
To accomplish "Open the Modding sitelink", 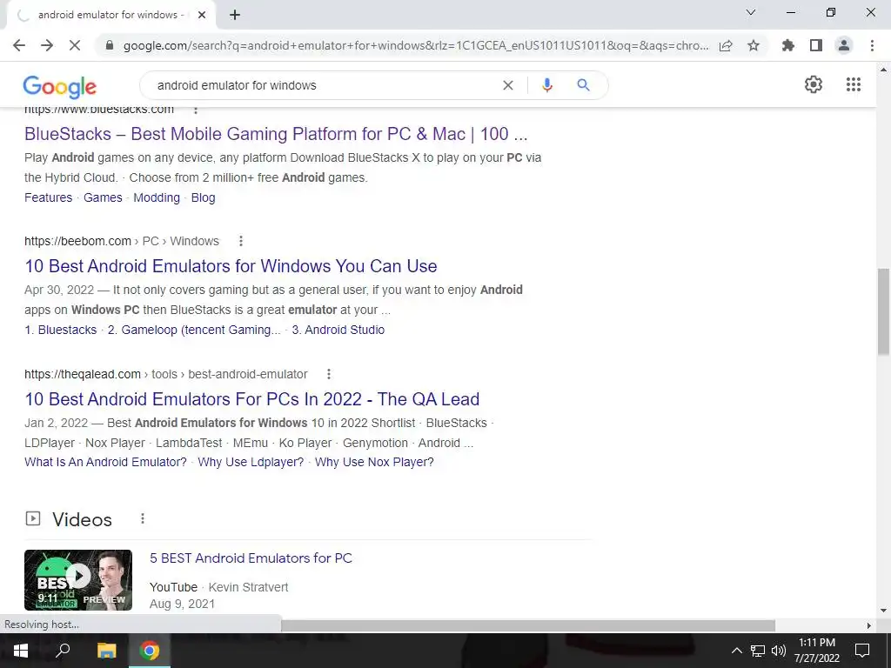I will click(x=157, y=197).
